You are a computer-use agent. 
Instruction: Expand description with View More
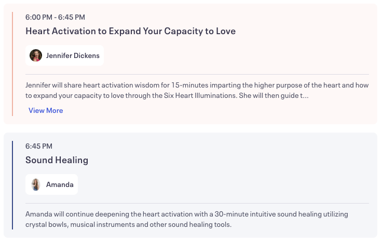tap(46, 110)
